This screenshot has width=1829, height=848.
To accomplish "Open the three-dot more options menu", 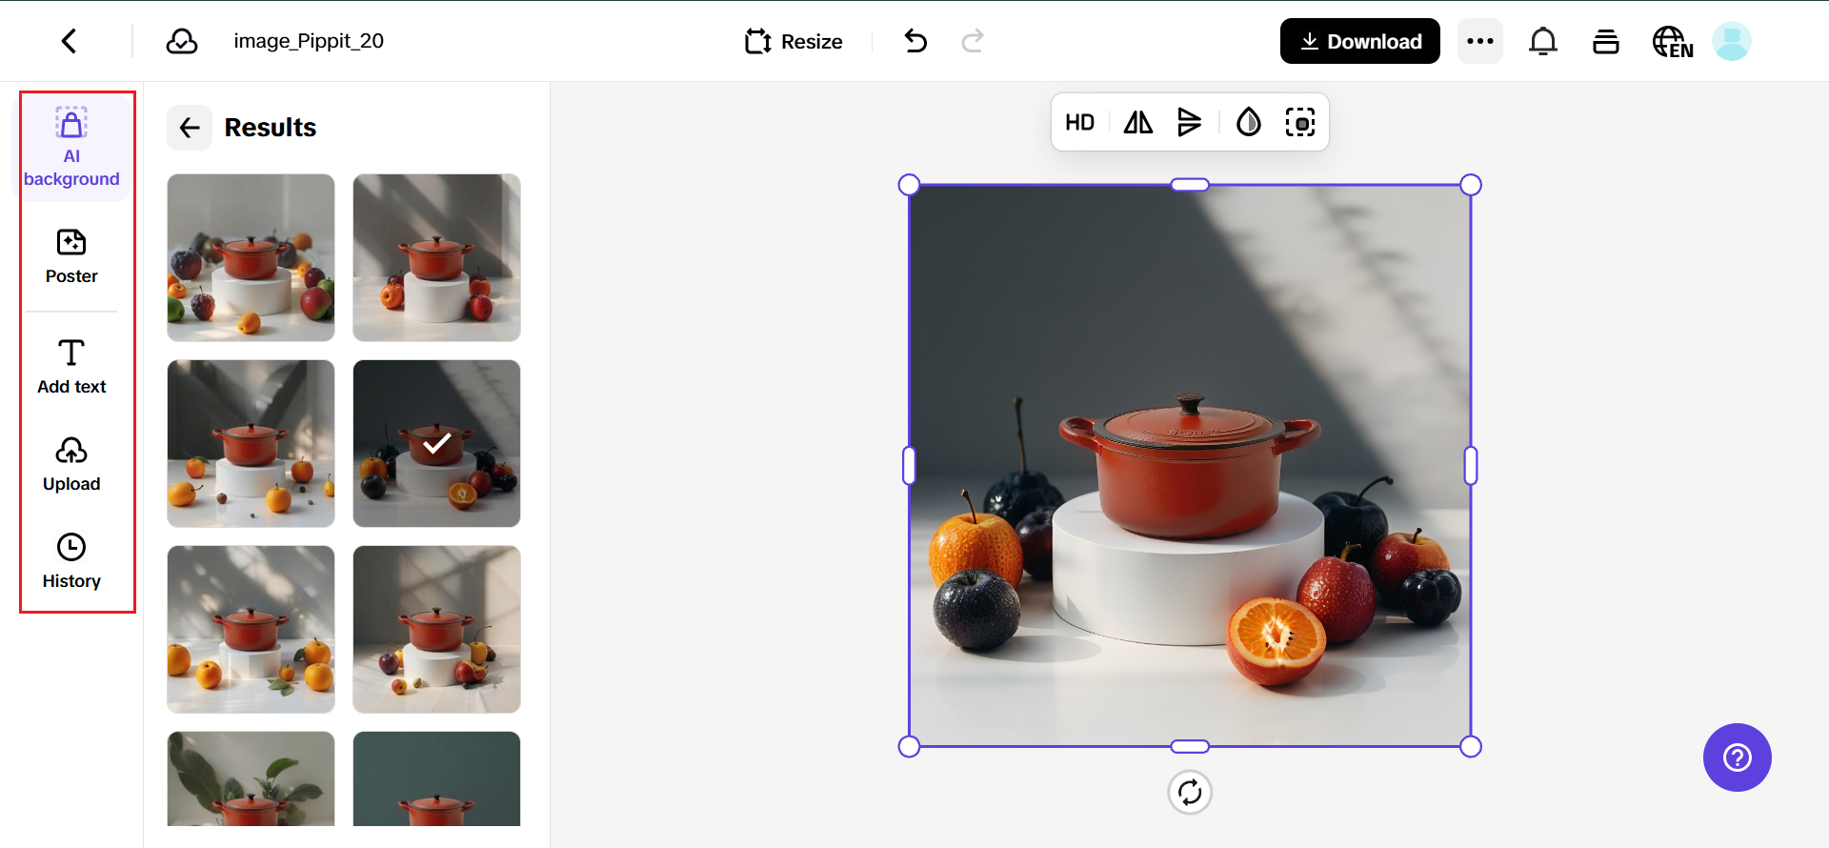I will pos(1479,41).
